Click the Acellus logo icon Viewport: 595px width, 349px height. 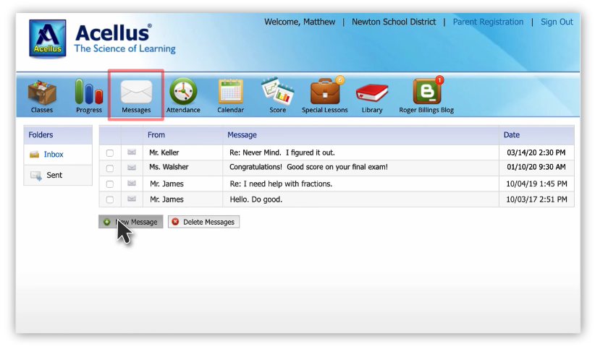point(48,38)
